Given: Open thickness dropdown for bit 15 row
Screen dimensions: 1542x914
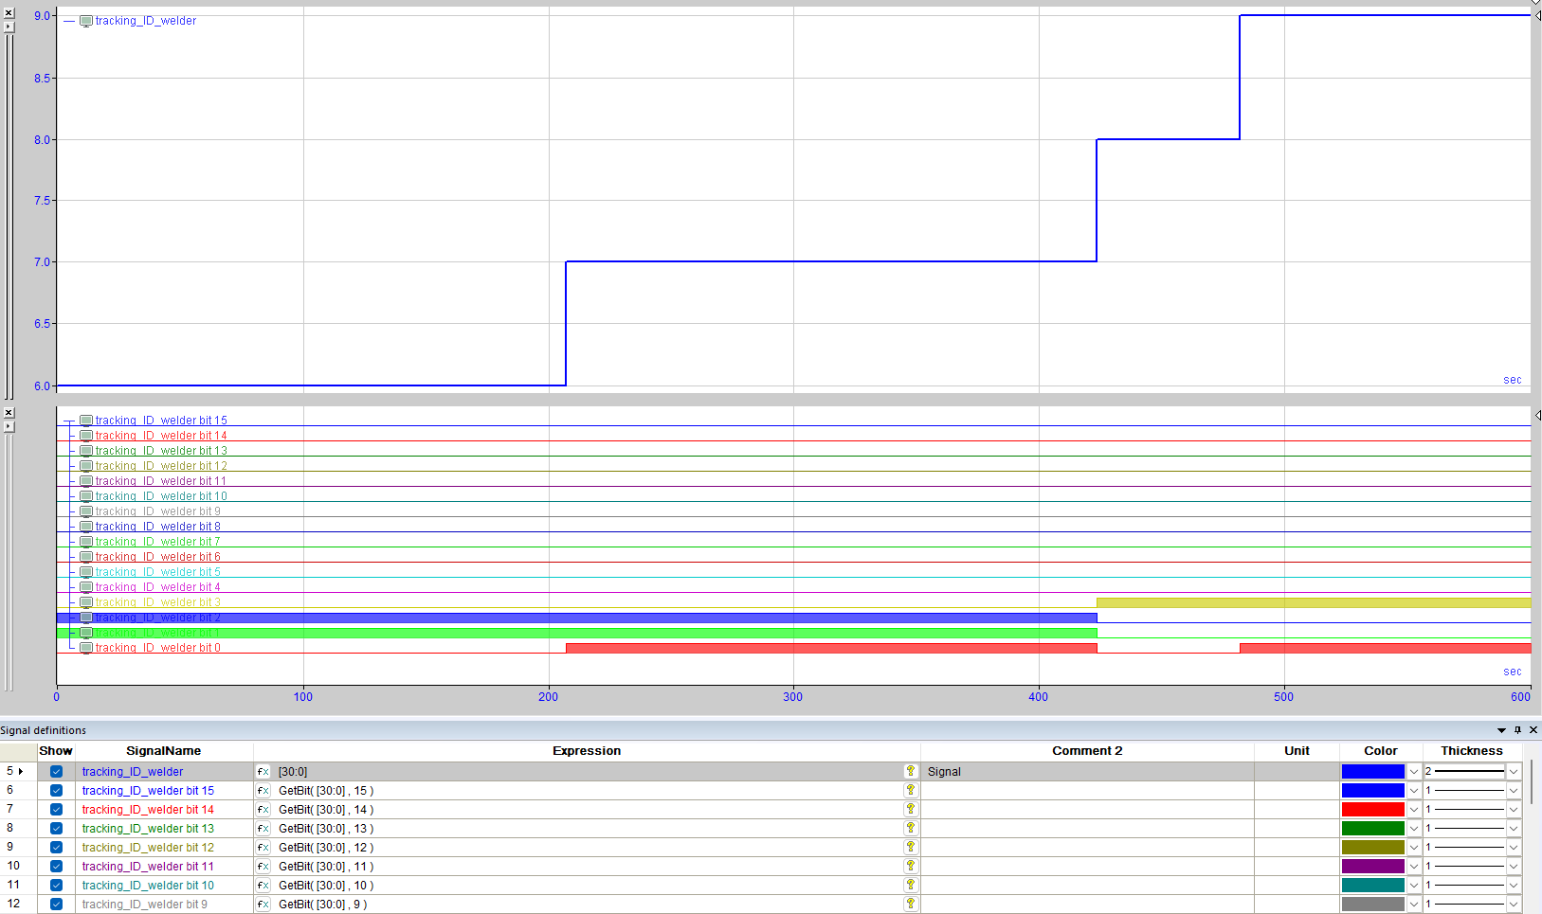Looking at the screenshot, I should tap(1514, 791).
